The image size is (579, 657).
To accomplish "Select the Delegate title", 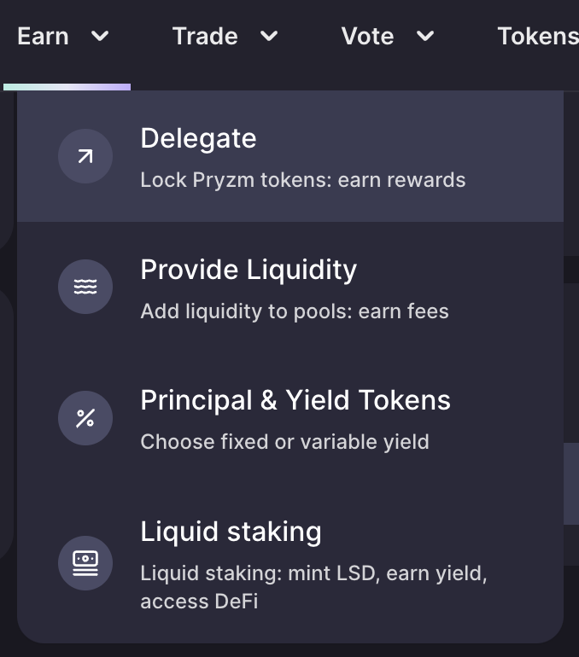I will pyautogui.click(x=198, y=138).
